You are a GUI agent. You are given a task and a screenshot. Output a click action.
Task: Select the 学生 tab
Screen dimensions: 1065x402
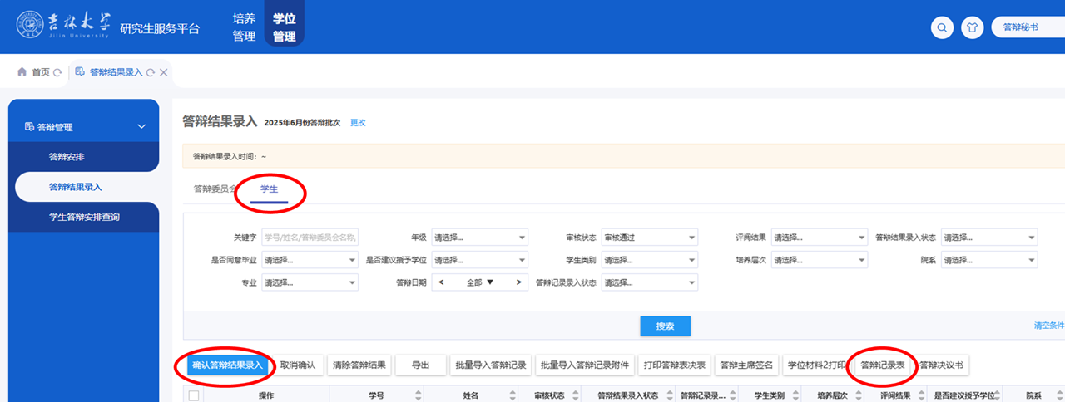click(270, 189)
